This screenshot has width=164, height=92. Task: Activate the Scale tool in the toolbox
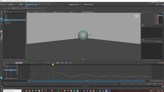coord(1,24)
